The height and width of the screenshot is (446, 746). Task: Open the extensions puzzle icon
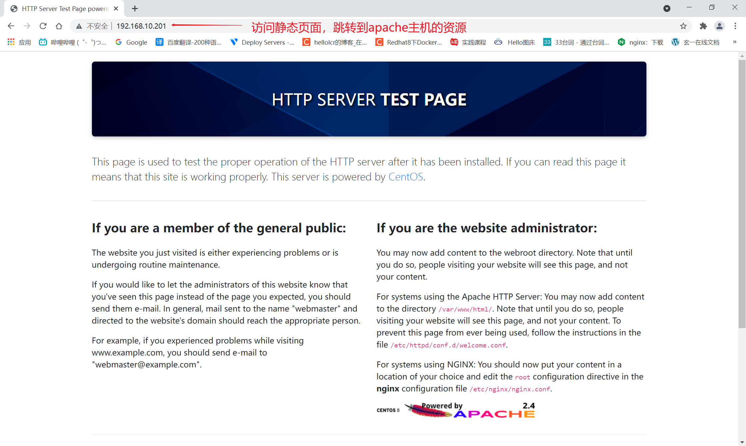click(703, 26)
